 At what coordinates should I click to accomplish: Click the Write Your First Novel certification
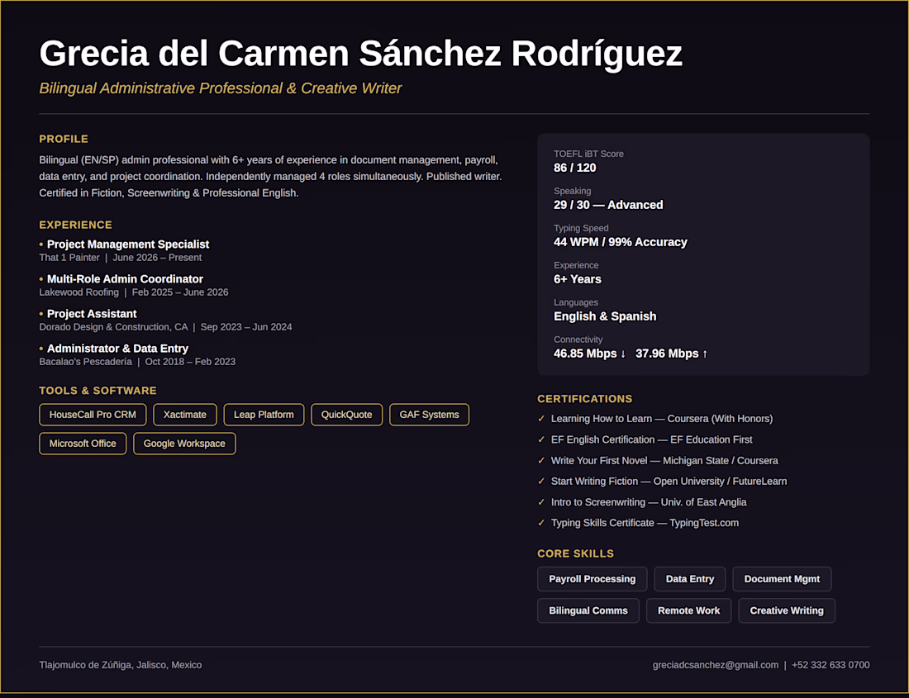click(664, 460)
